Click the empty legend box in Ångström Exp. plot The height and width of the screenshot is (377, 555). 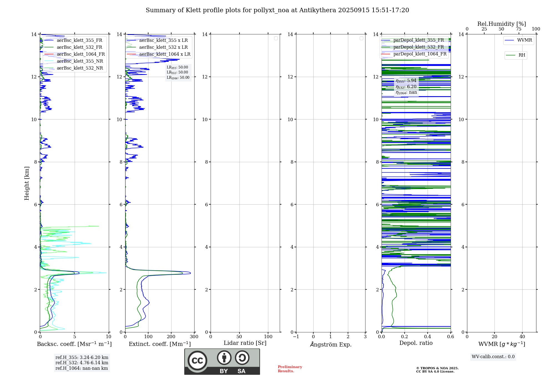click(x=361, y=38)
